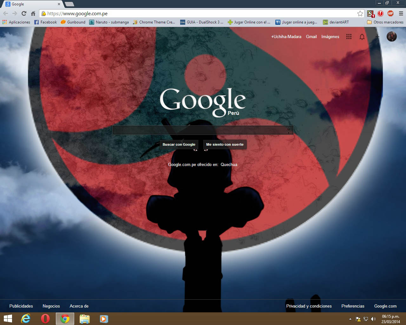Start voice search with the microphone icon
This screenshot has width=406, height=325.
tap(288, 129)
